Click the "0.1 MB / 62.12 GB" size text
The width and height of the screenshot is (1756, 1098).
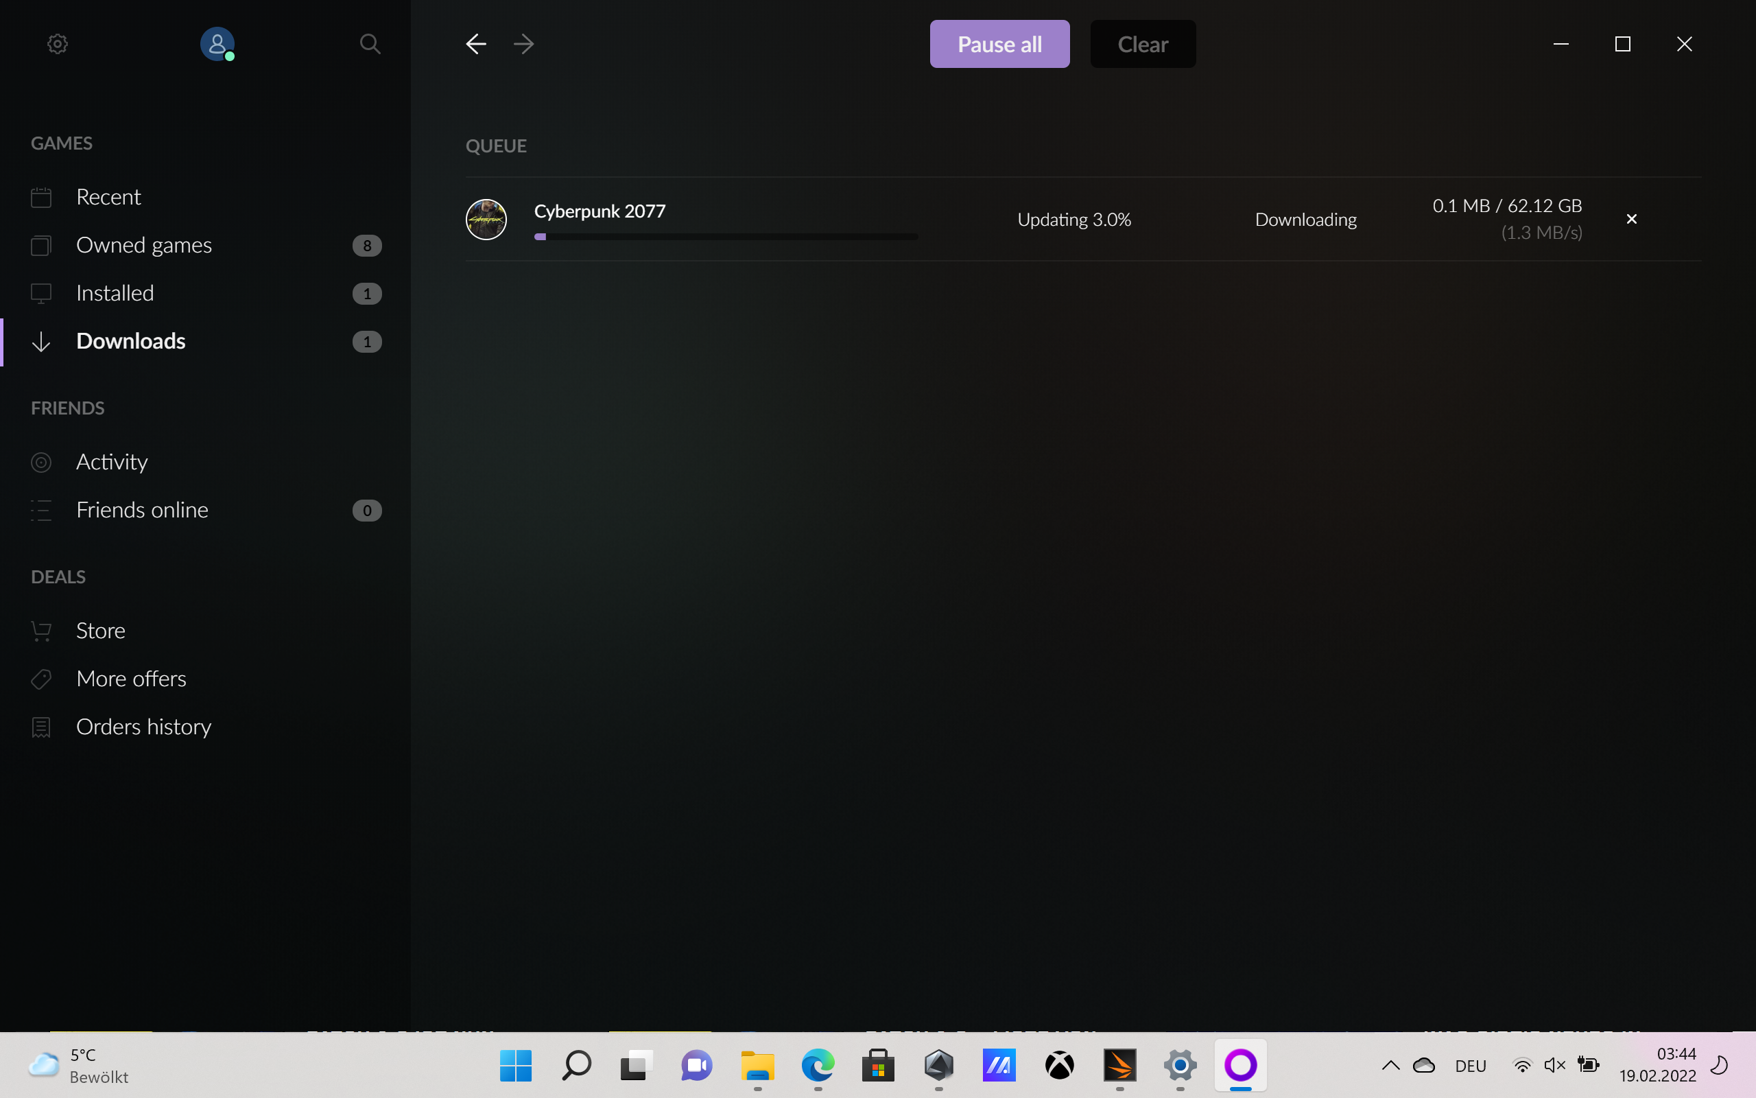point(1507,205)
